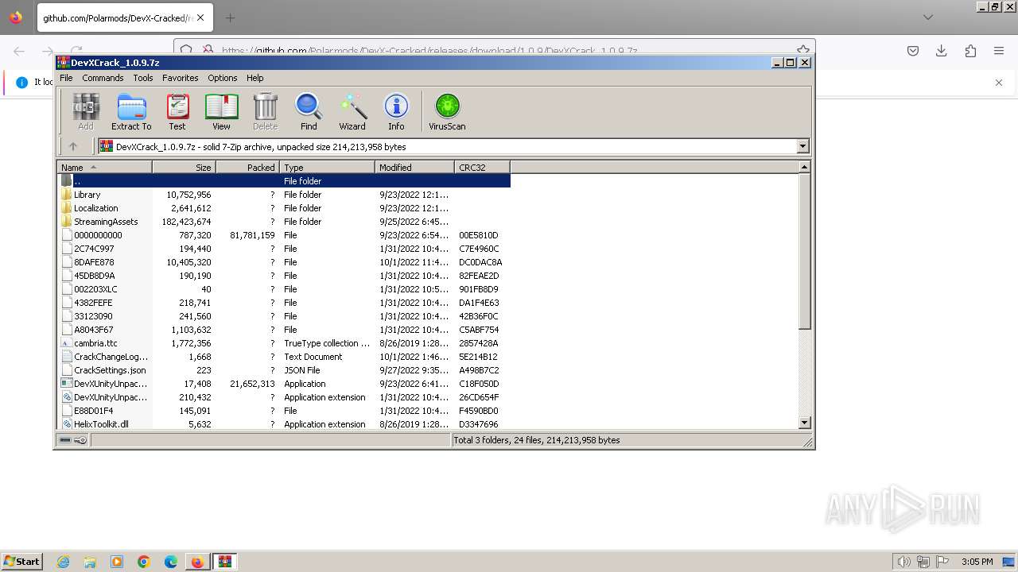The height and width of the screenshot is (572, 1018).
Task: Click file list scroll up arrow
Action: pos(804,167)
